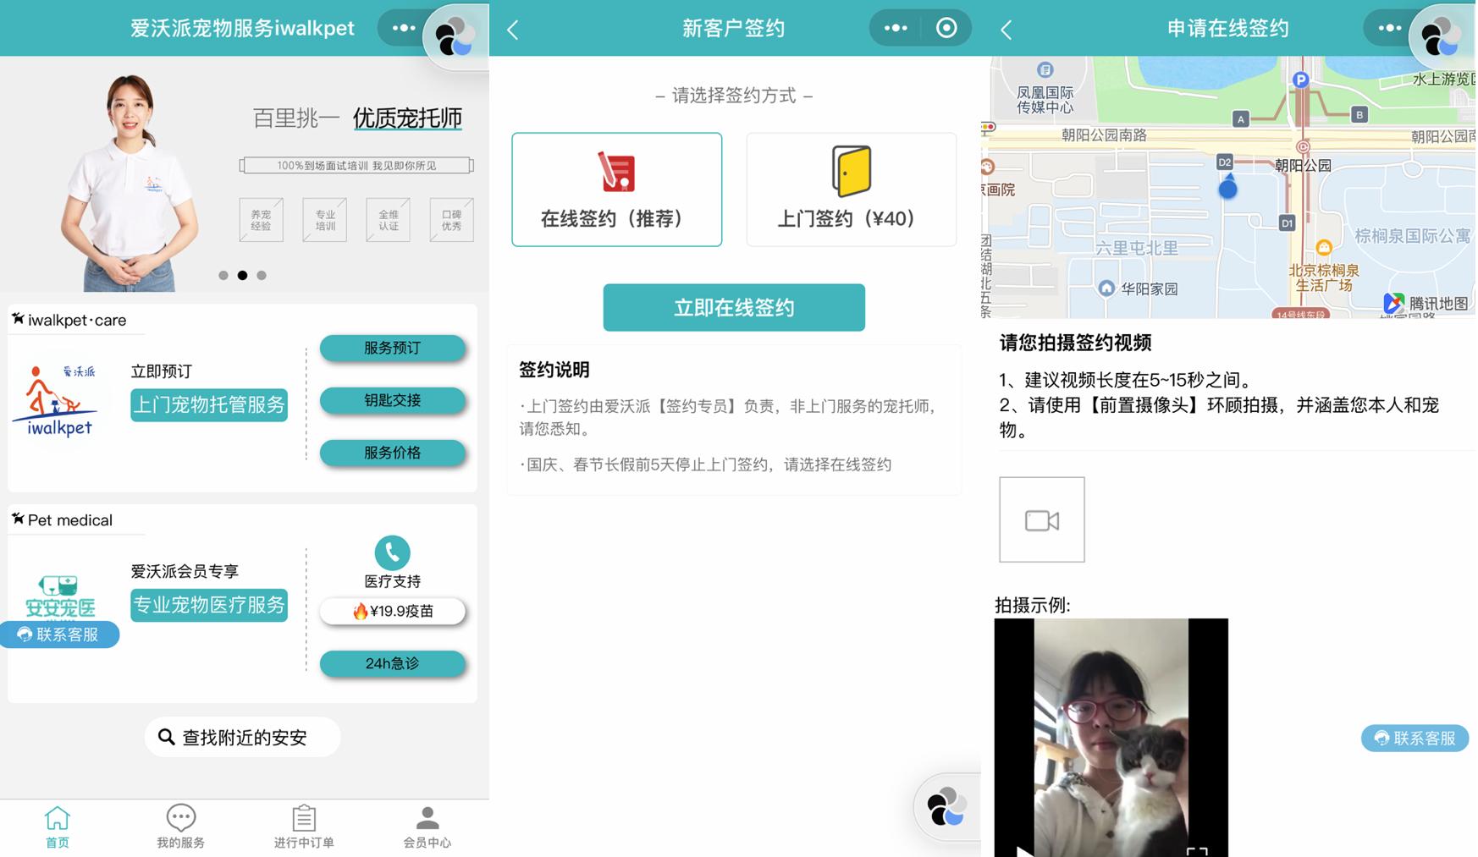The height and width of the screenshot is (857, 1478).
Task: Tap the iwalkpet·care section title
Action: tap(77, 320)
